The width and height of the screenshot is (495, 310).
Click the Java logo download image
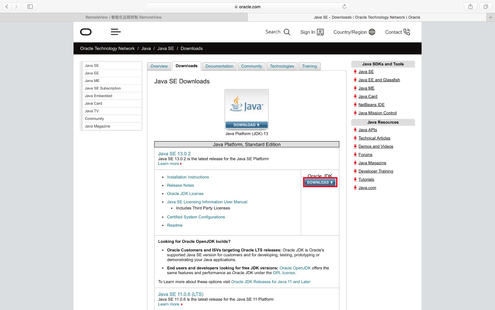[246, 109]
